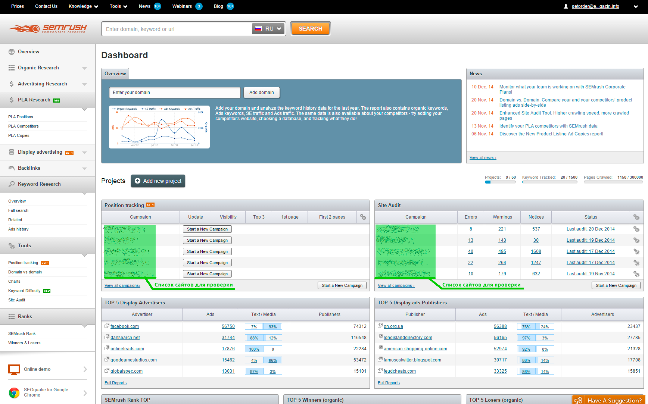The image size is (648, 404).
Task: Click the main domain search field
Action: pyautogui.click(x=177, y=29)
